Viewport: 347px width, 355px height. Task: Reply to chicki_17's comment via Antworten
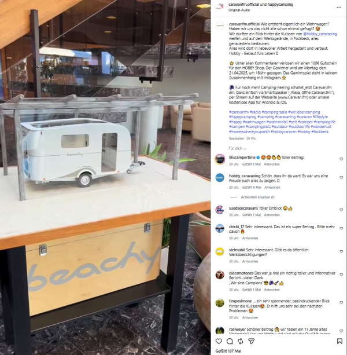pyautogui.click(x=250, y=238)
